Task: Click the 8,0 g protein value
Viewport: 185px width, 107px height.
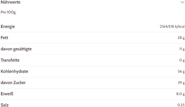Action: (180, 94)
